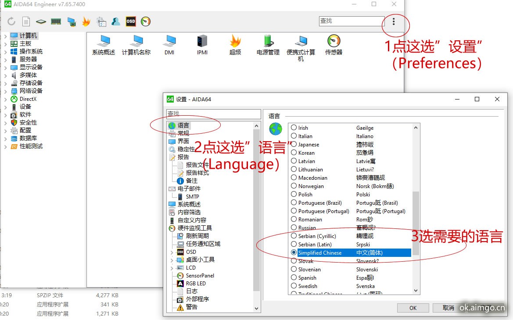Open the 计算机名称 icon
Screen dimensions: 513x320
[136, 45]
